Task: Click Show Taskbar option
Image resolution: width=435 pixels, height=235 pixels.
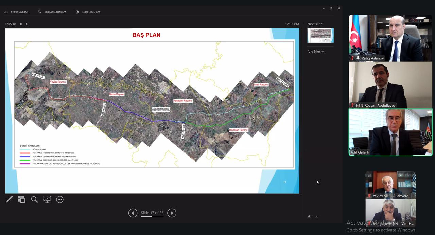Action: point(16,12)
